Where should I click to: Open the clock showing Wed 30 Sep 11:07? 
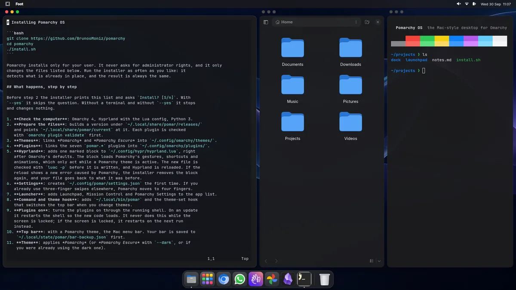tap(496, 4)
